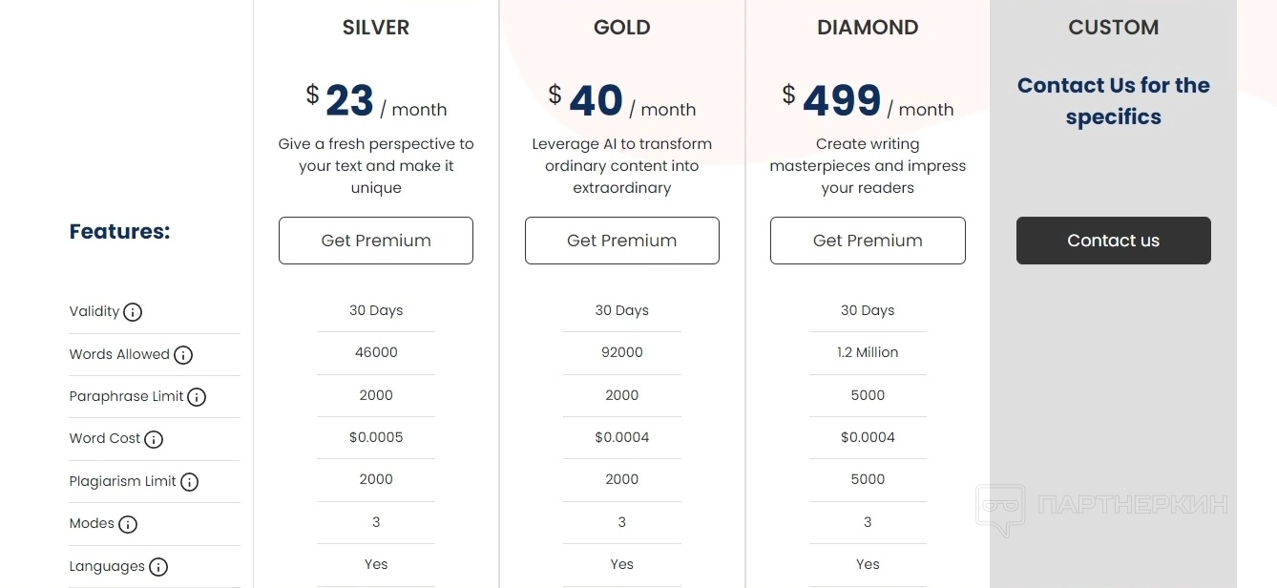Click the Features heading label

(x=119, y=232)
